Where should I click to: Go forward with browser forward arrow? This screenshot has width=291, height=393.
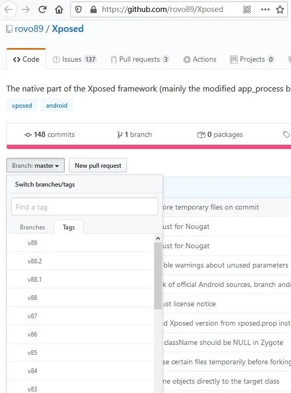point(26,9)
